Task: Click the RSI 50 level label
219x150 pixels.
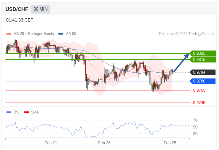Action: point(195,127)
